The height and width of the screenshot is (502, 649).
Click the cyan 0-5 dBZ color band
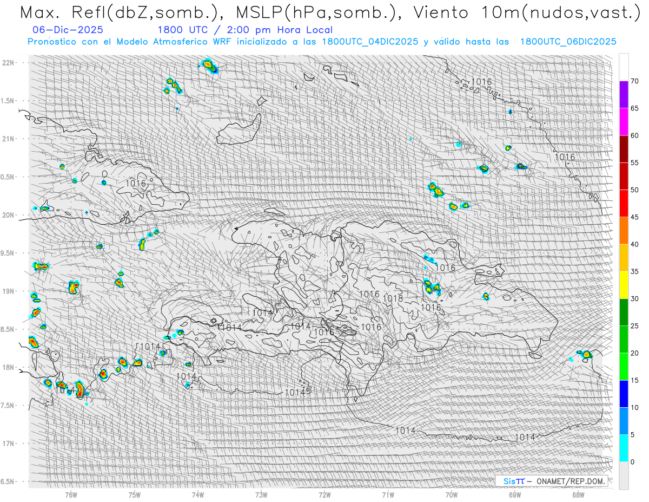[624, 448]
